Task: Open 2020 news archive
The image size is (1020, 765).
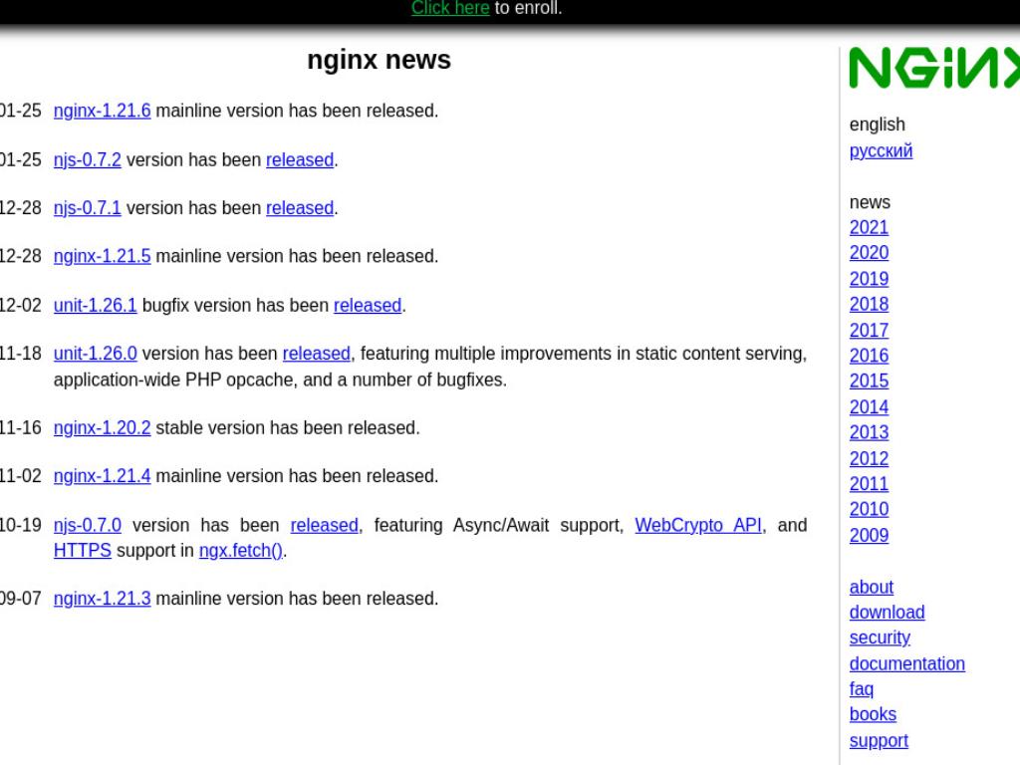Action: pyautogui.click(x=869, y=253)
